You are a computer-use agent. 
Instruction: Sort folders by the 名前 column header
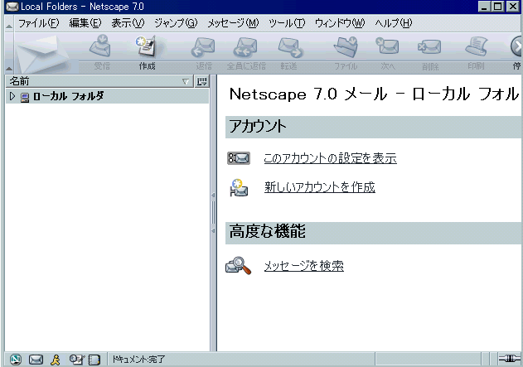[99, 81]
